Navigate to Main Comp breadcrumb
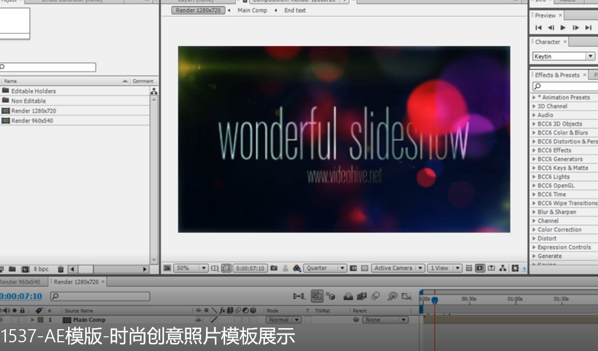Screen dimensions: 598x351 tap(252, 10)
